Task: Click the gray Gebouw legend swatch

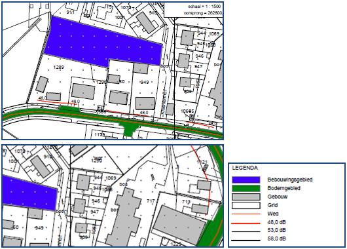Action: (246, 197)
